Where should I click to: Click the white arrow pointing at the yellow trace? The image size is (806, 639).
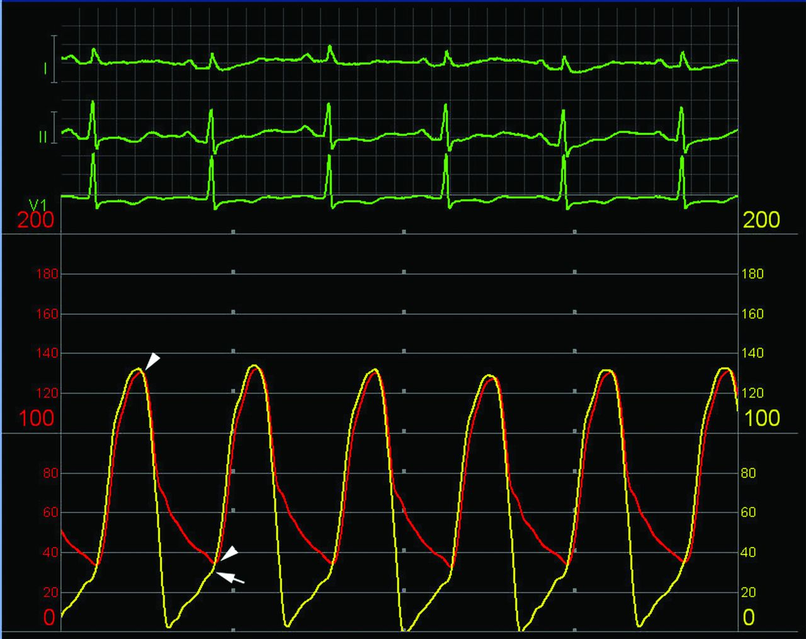[x=230, y=577]
